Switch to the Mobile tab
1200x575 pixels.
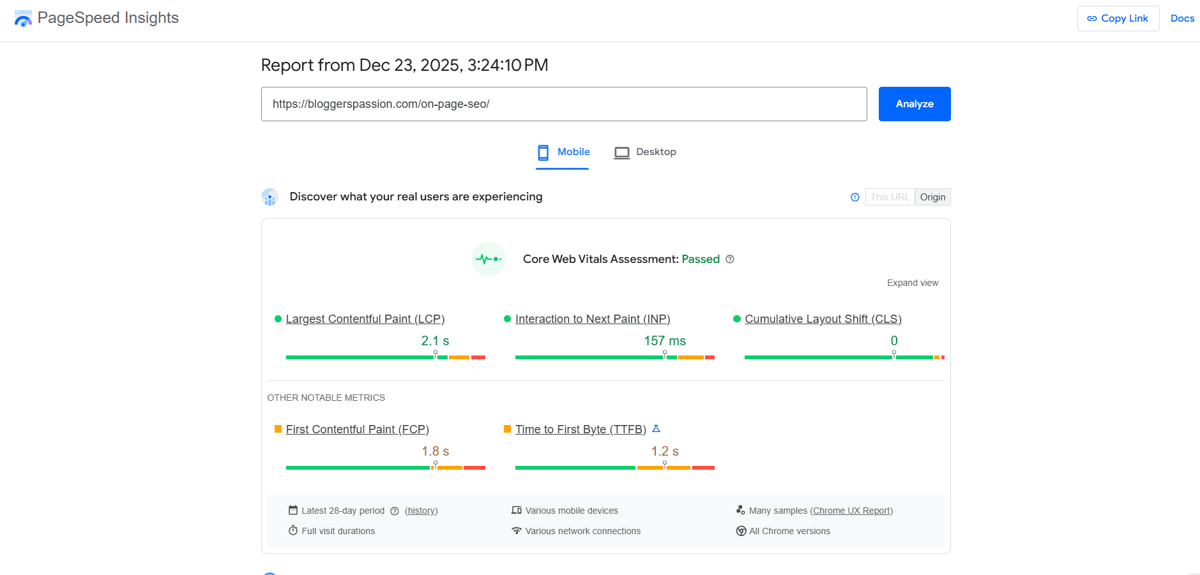tap(562, 152)
